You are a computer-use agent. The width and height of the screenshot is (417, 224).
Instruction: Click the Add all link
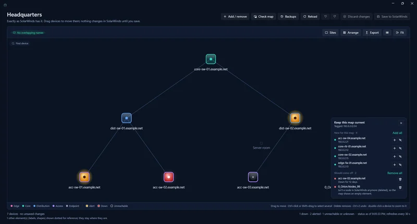coord(397,133)
